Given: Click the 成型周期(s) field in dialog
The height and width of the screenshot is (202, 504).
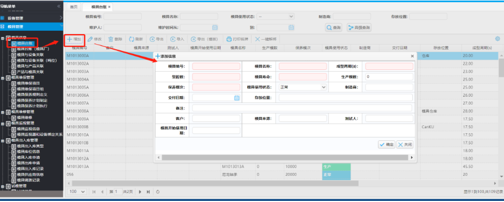Looking at the screenshot, I should coord(389,66).
